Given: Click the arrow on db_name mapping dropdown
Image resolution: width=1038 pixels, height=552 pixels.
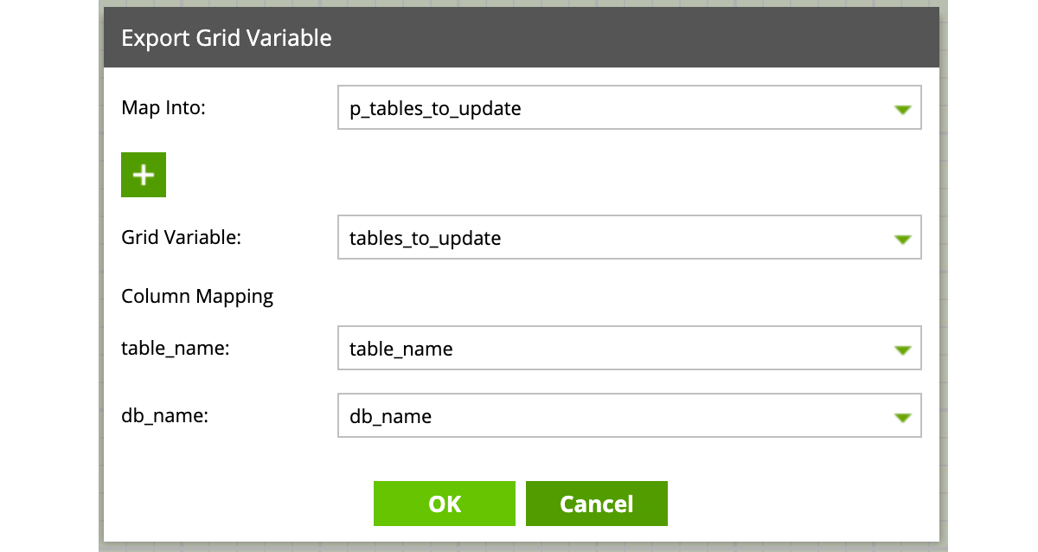Looking at the screenshot, I should point(902,417).
